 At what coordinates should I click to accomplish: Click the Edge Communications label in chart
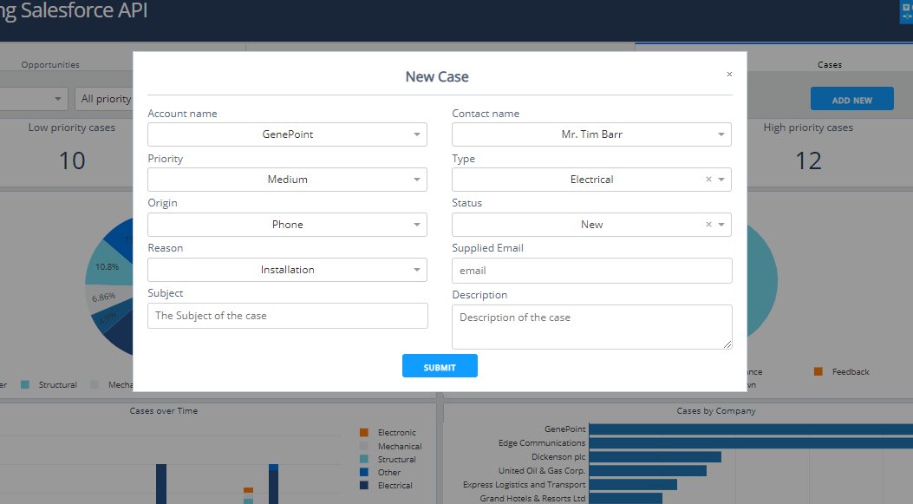542,442
